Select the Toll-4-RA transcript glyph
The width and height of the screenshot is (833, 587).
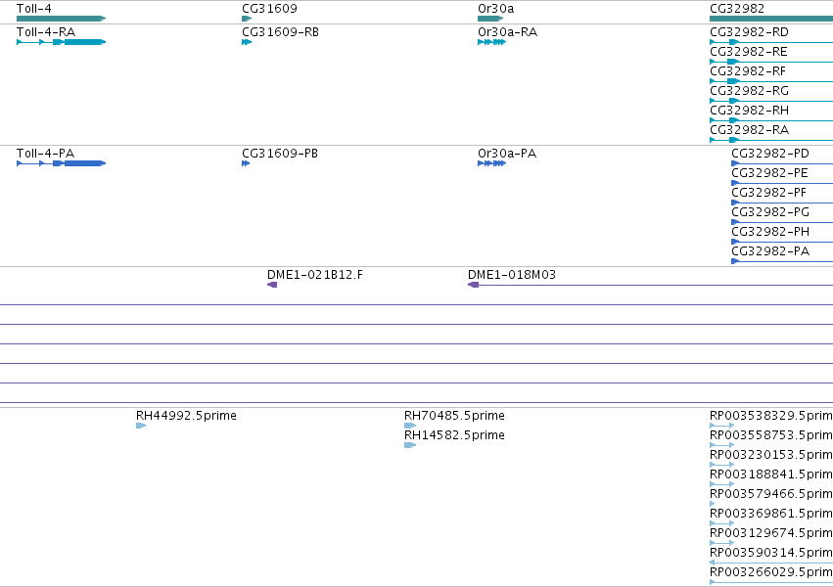pos(61,42)
